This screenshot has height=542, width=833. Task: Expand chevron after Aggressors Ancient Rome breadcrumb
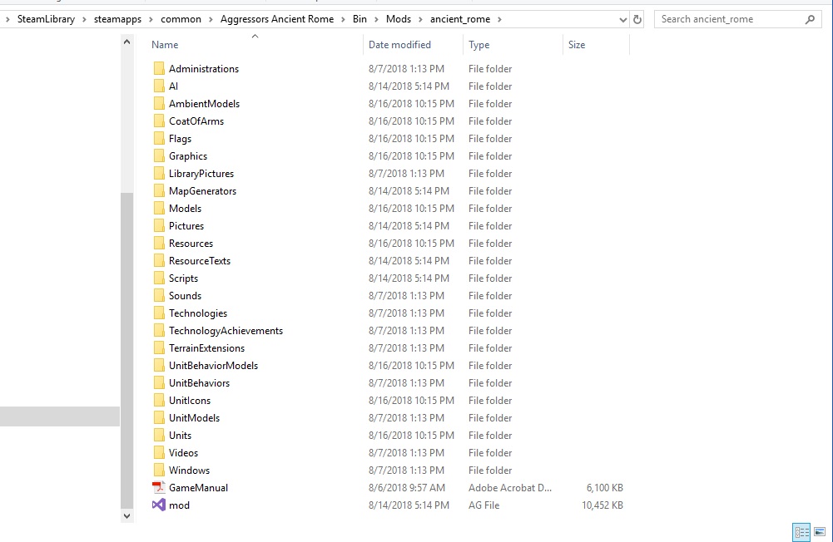pyautogui.click(x=343, y=20)
